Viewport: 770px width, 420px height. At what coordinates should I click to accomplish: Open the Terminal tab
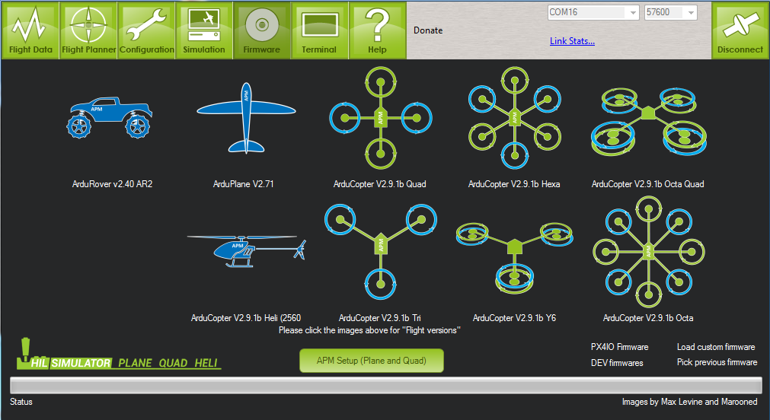click(x=319, y=30)
